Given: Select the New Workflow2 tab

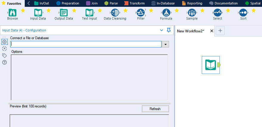Looking at the screenshot, I should tap(191, 31).
